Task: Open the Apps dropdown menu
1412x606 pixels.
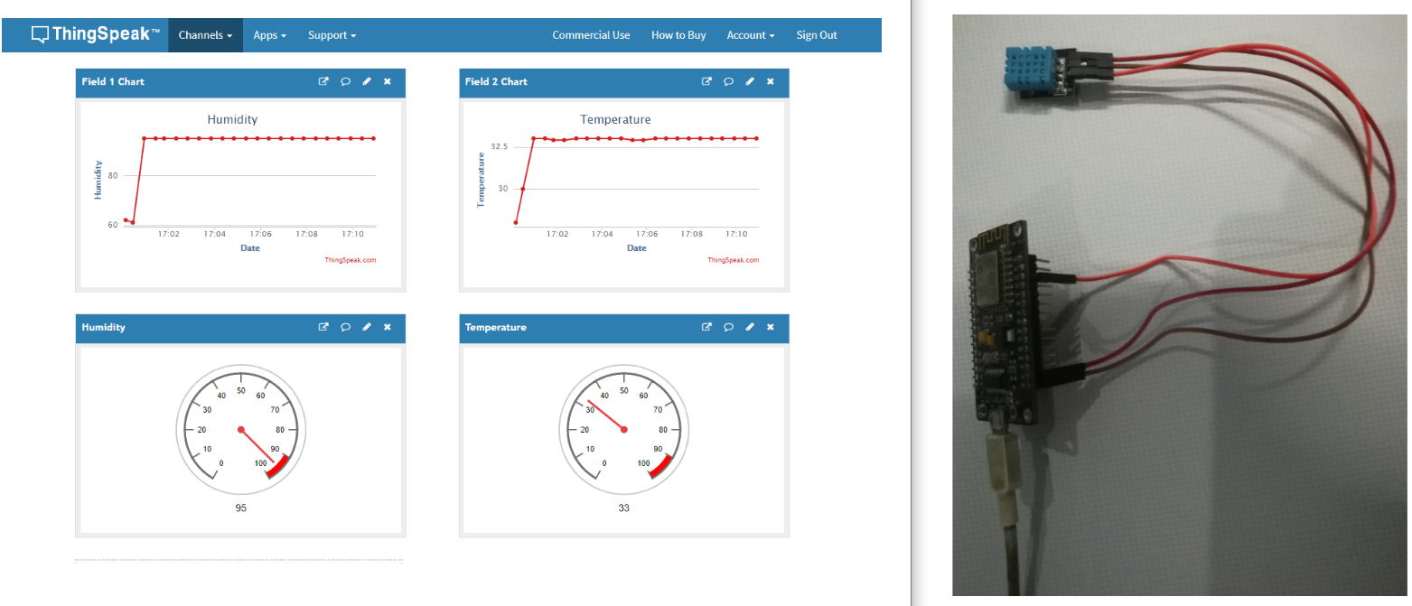Action: (x=270, y=35)
